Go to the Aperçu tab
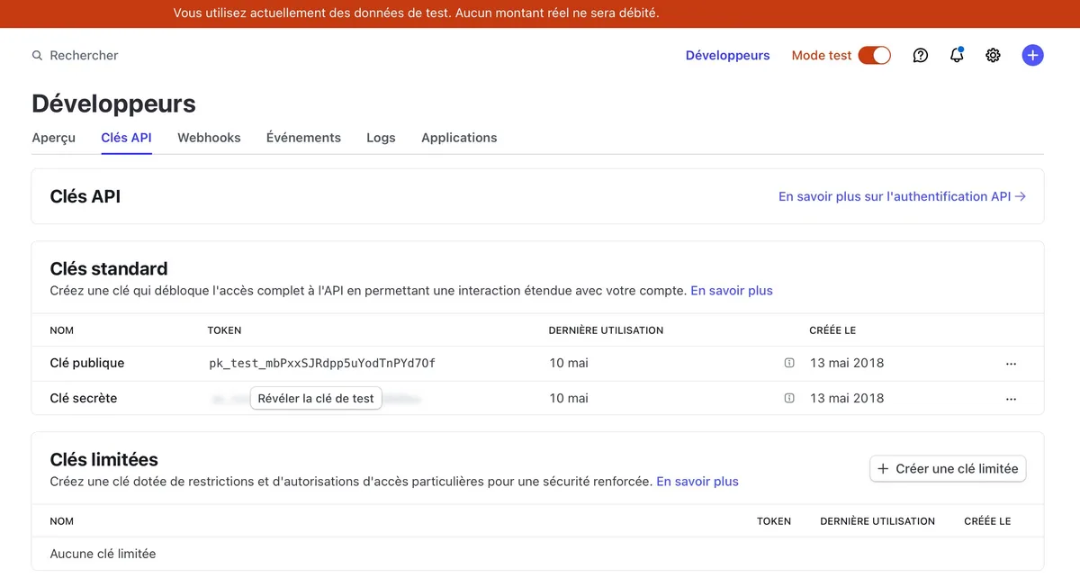Screen dimensions: 1080x578 (53, 138)
